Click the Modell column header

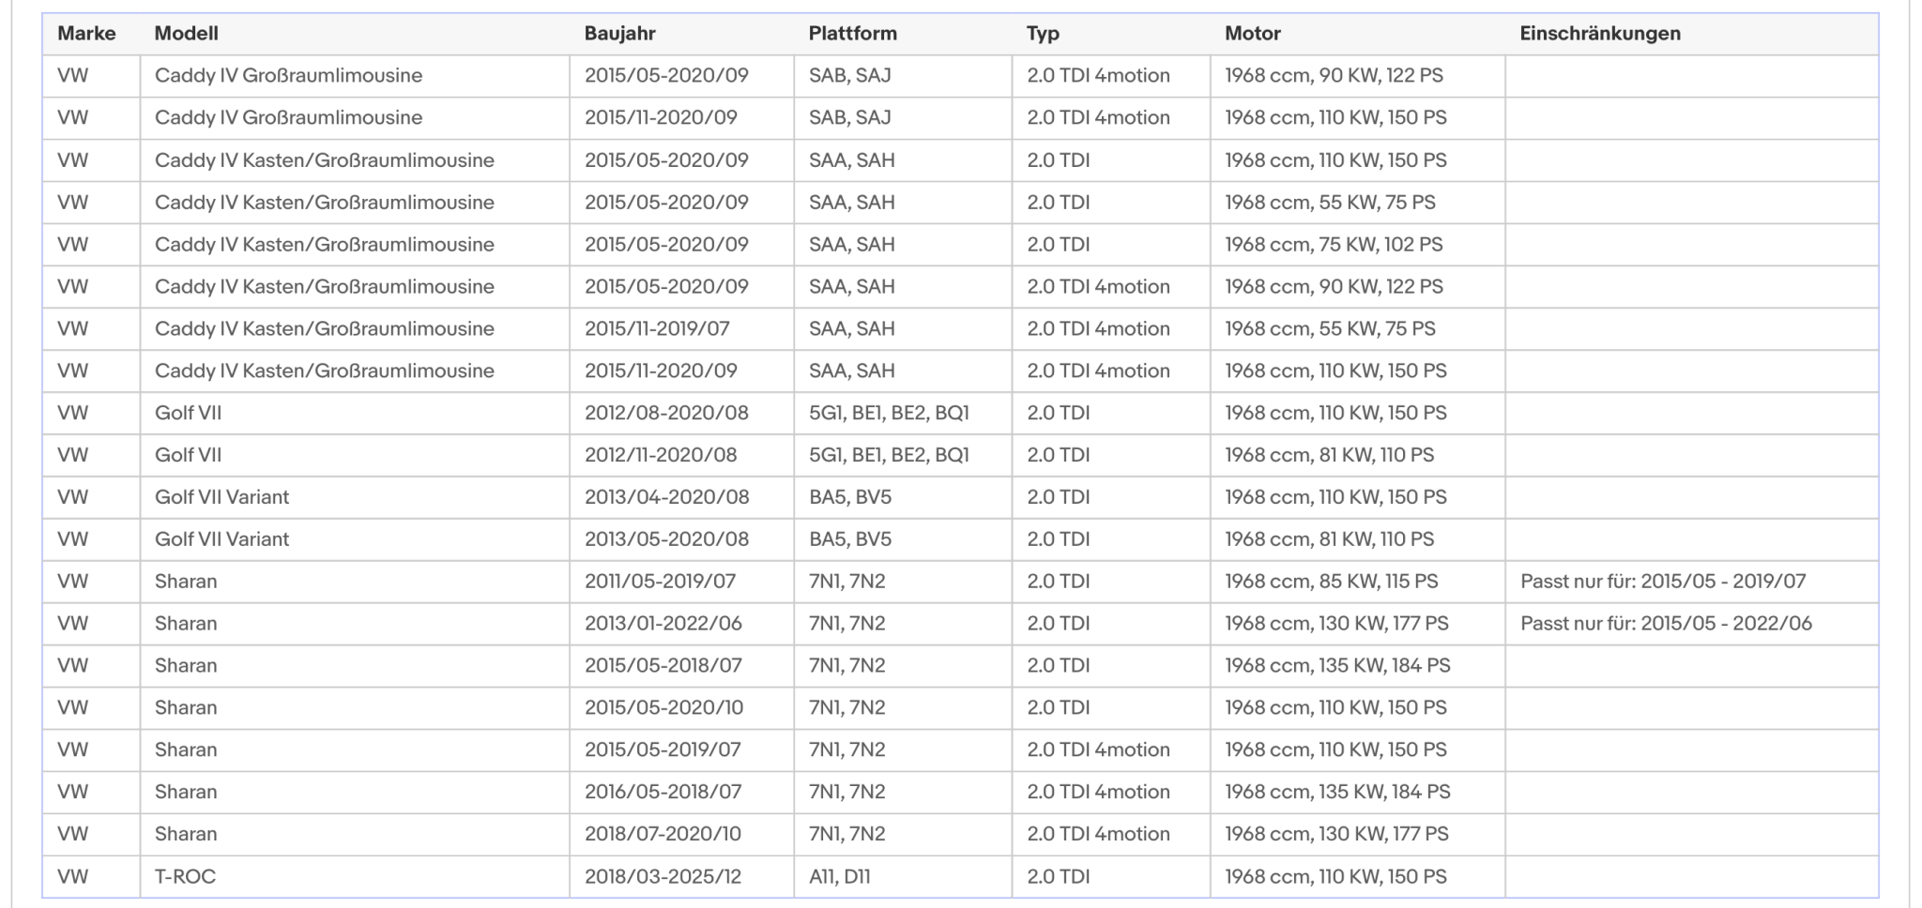[x=186, y=34]
